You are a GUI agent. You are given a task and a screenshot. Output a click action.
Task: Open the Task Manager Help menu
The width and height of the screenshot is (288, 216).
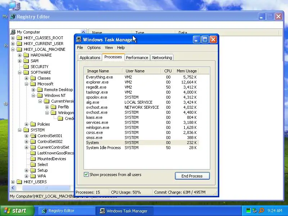pos(121,48)
